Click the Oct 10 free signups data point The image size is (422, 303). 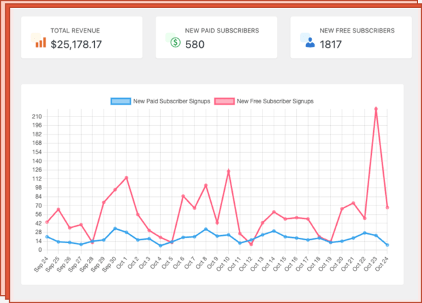click(x=229, y=171)
